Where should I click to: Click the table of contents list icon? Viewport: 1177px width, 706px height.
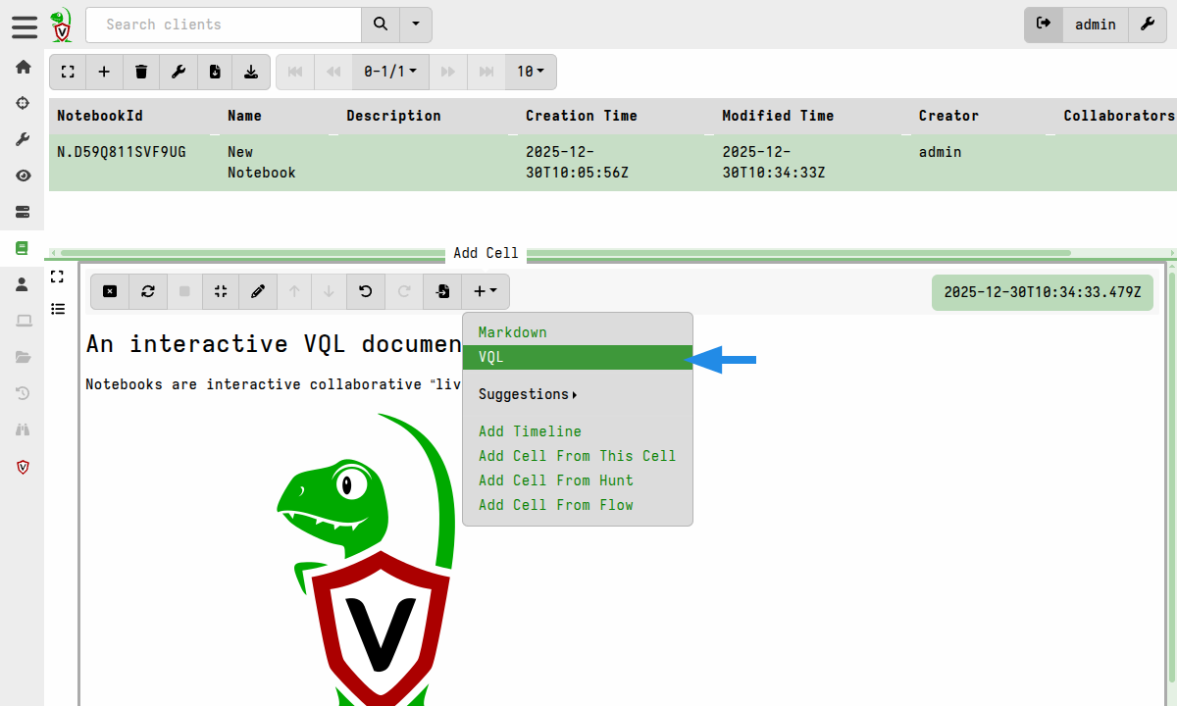coord(58,309)
